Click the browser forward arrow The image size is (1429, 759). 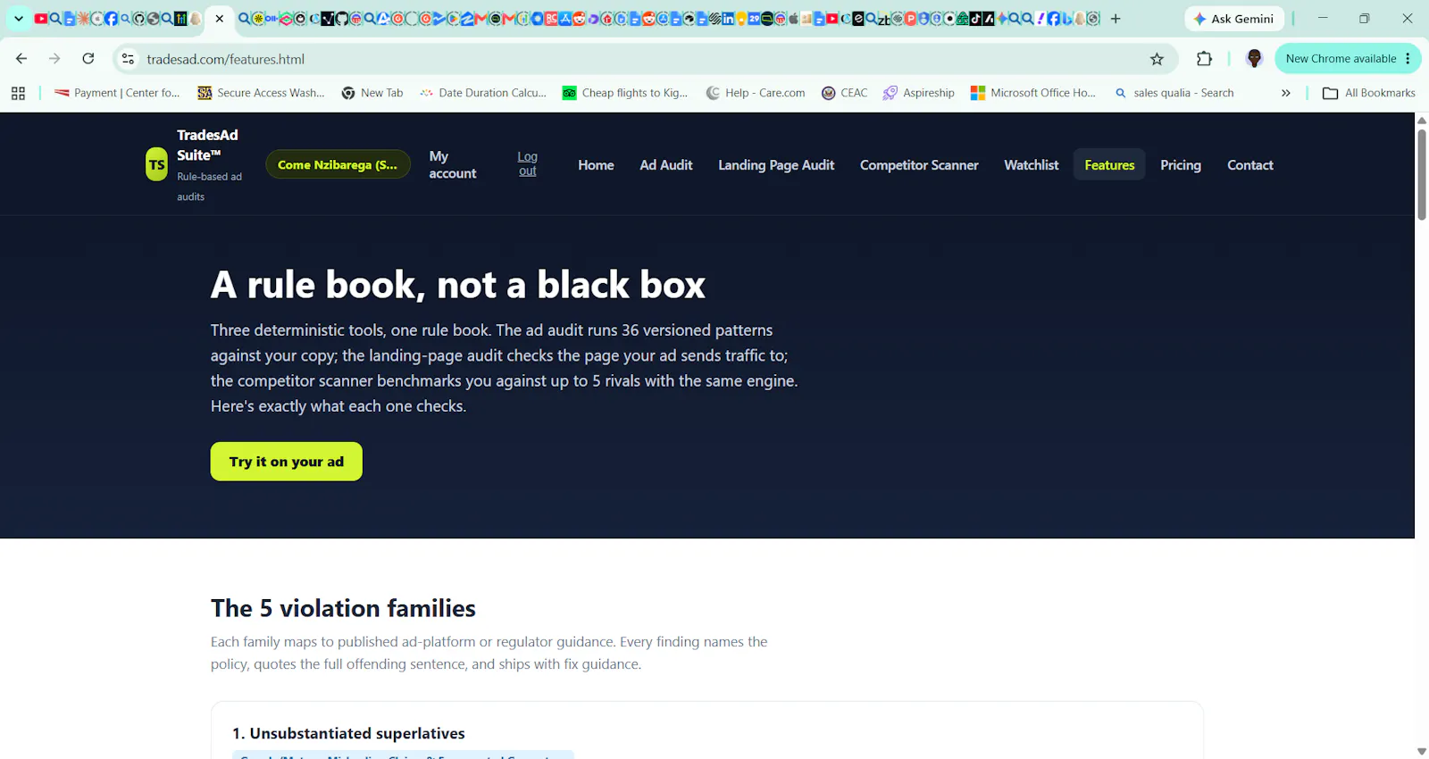(x=54, y=59)
